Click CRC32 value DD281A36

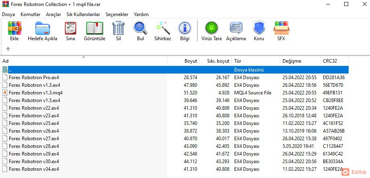(x=334, y=78)
